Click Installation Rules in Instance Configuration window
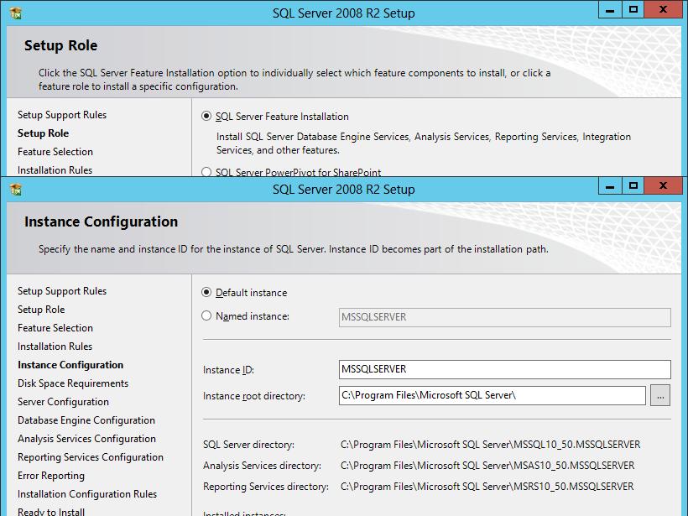The image size is (688, 516). pos(55,347)
